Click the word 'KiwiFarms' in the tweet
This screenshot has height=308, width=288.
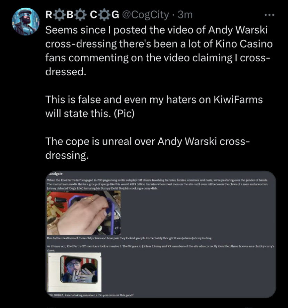[x=238, y=100]
